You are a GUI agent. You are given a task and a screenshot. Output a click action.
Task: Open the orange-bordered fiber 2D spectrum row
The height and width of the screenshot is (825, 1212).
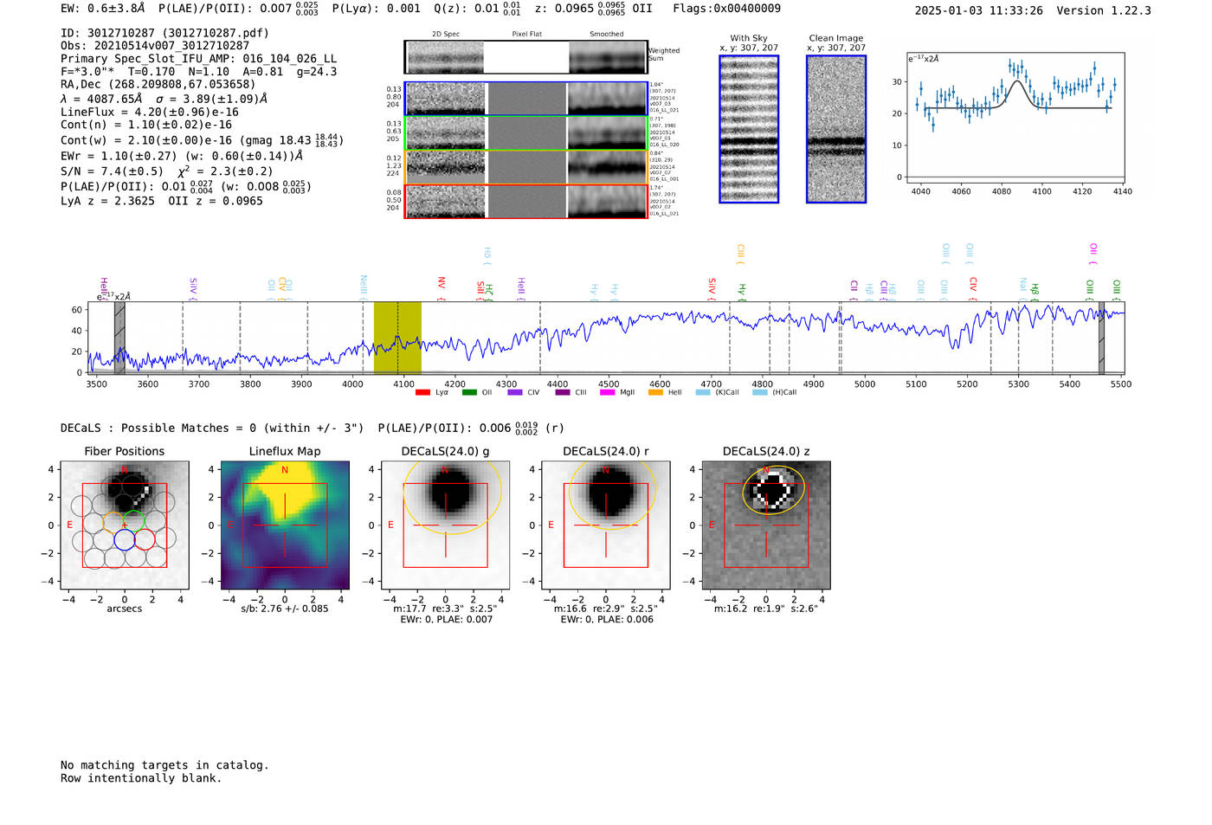526,167
